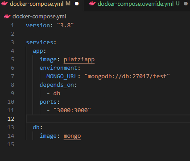Click the image key on line 5
Viewport: 190px width, 161px height.
coord(48,59)
